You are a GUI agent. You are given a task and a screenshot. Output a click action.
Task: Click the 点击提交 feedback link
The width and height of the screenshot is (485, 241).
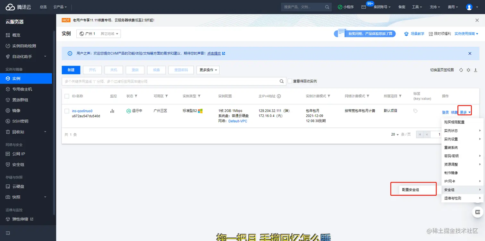[214, 53]
